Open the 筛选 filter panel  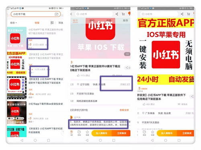click(61, 23)
